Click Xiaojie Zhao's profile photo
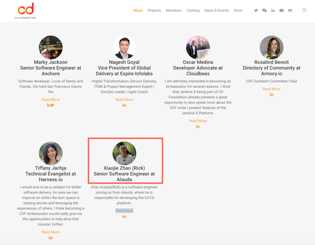The image size is (315, 245). click(x=124, y=153)
